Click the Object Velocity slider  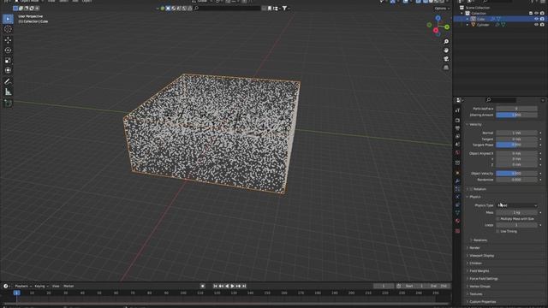tap(516, 174)
